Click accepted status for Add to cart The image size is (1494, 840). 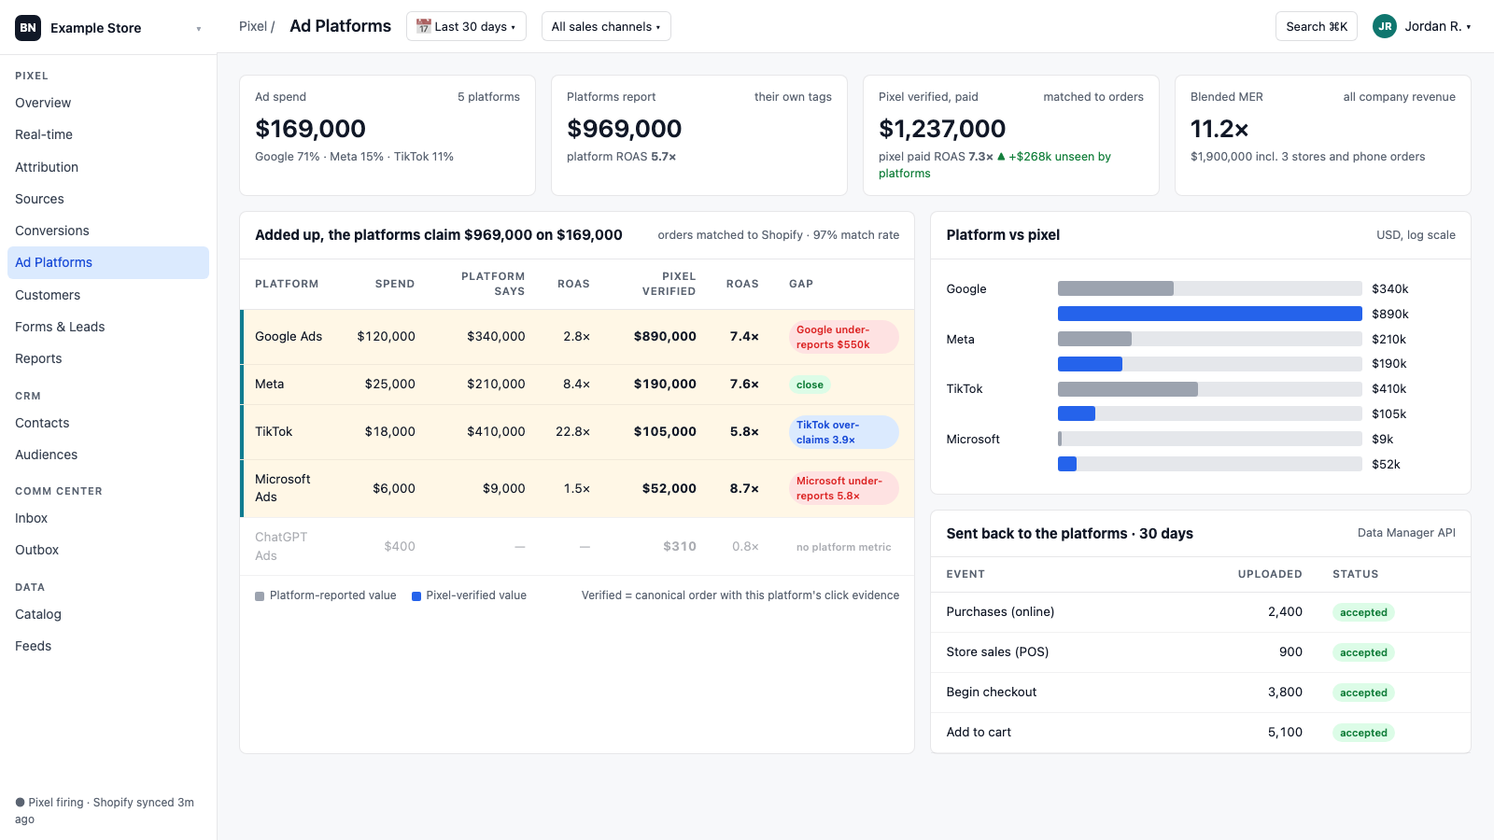[1363, 733]
